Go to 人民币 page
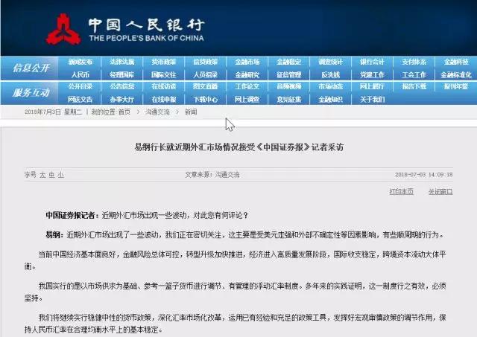This screenshot has width=477, height=337. pyautogui.click(x=80, y=74)
